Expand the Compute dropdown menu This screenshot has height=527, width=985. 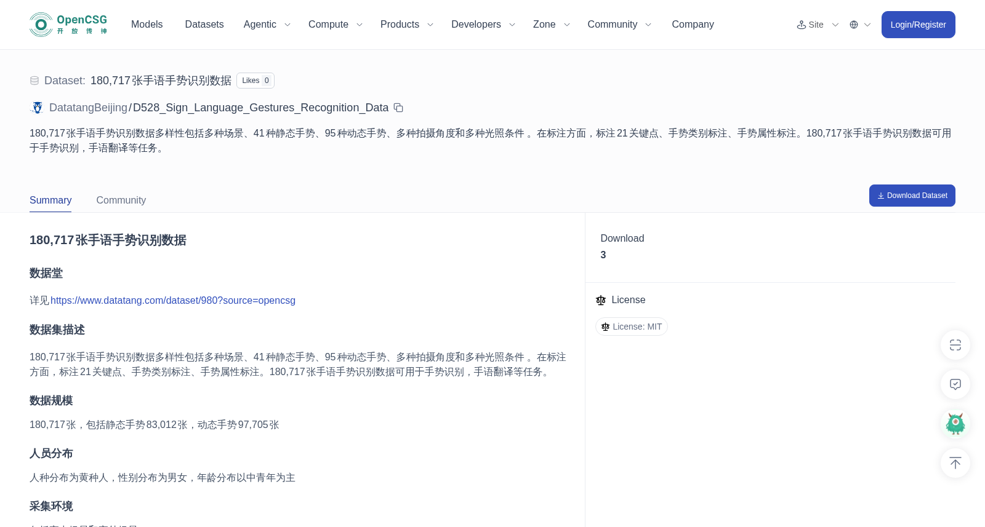coord(336,25)
